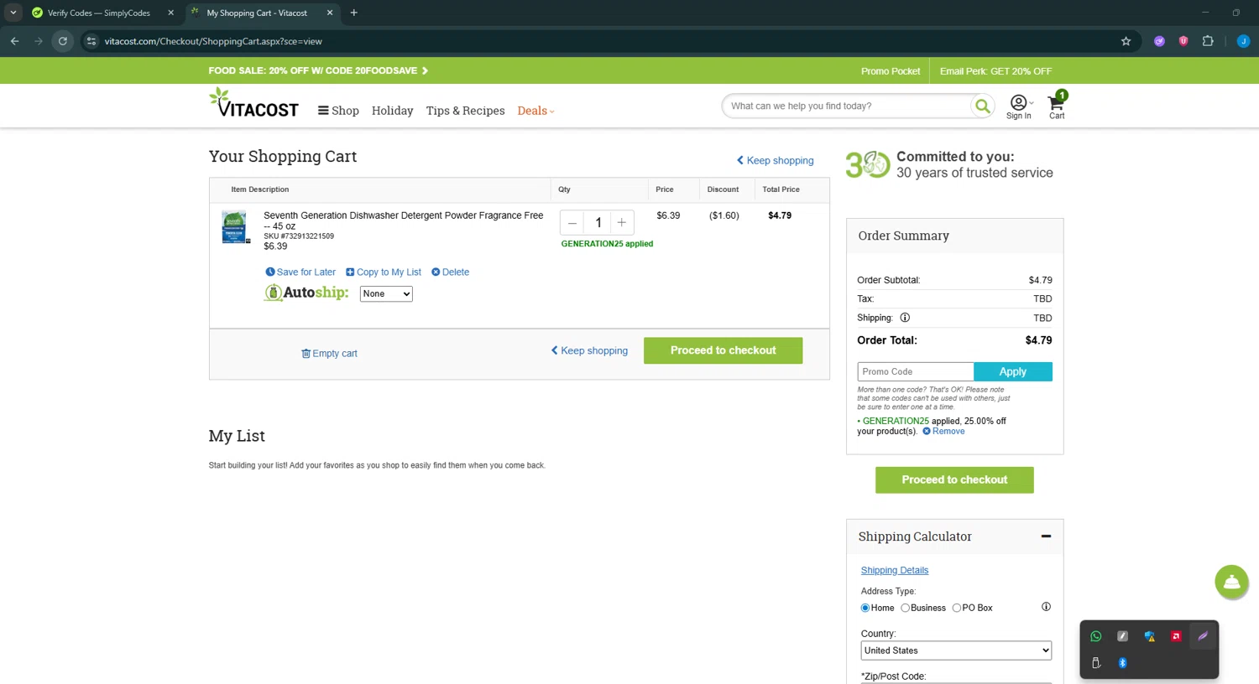Select the PO Box address type
The height and width of the screenshot is (684, 1259).
956,608
